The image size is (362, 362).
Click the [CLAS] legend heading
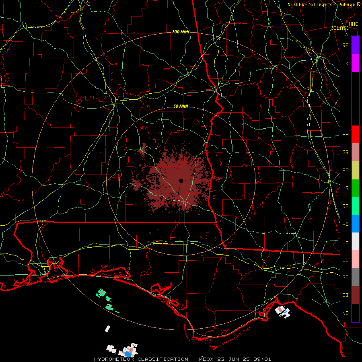coord(340,28)
